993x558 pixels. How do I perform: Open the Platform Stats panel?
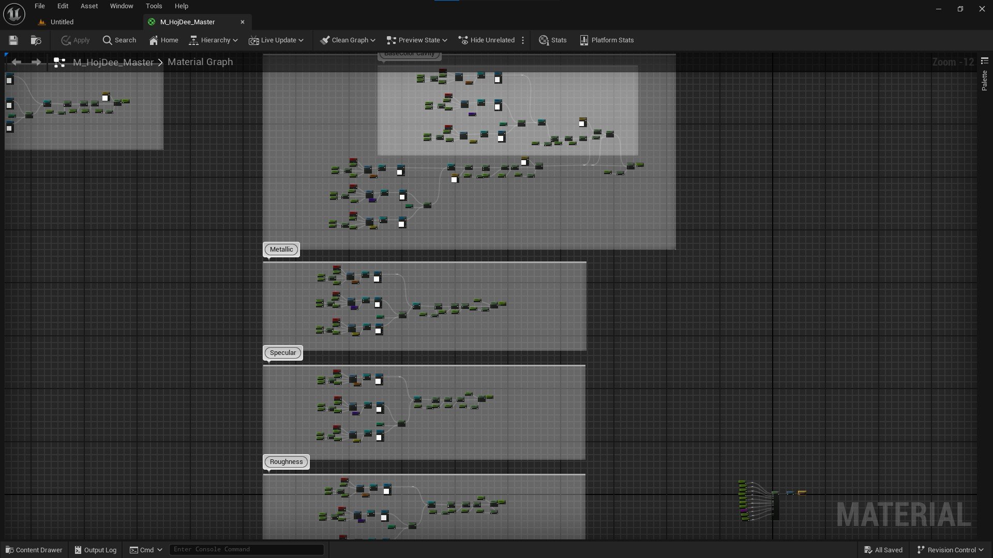tap(607, 40)
